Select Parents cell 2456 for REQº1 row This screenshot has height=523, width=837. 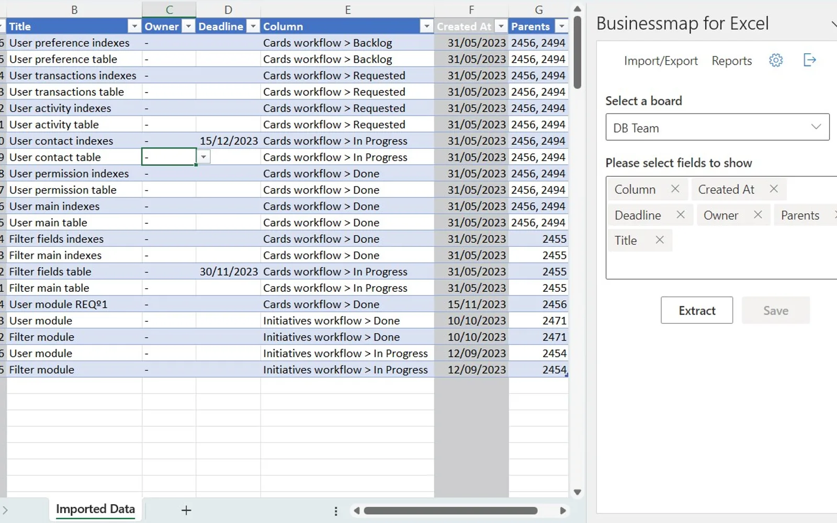(x=539, y=304)
